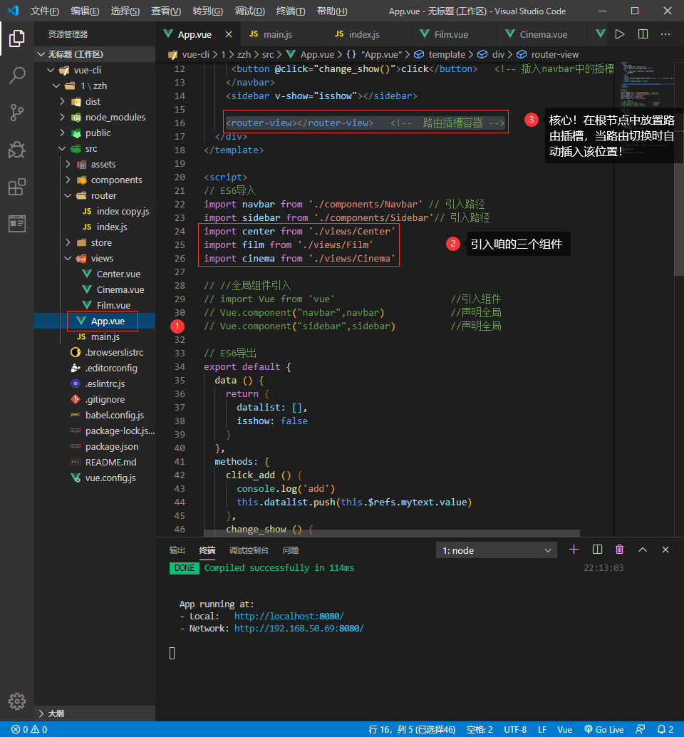Click the Manage gear icon
Screen dimensions: 684x737
[17, 700]
